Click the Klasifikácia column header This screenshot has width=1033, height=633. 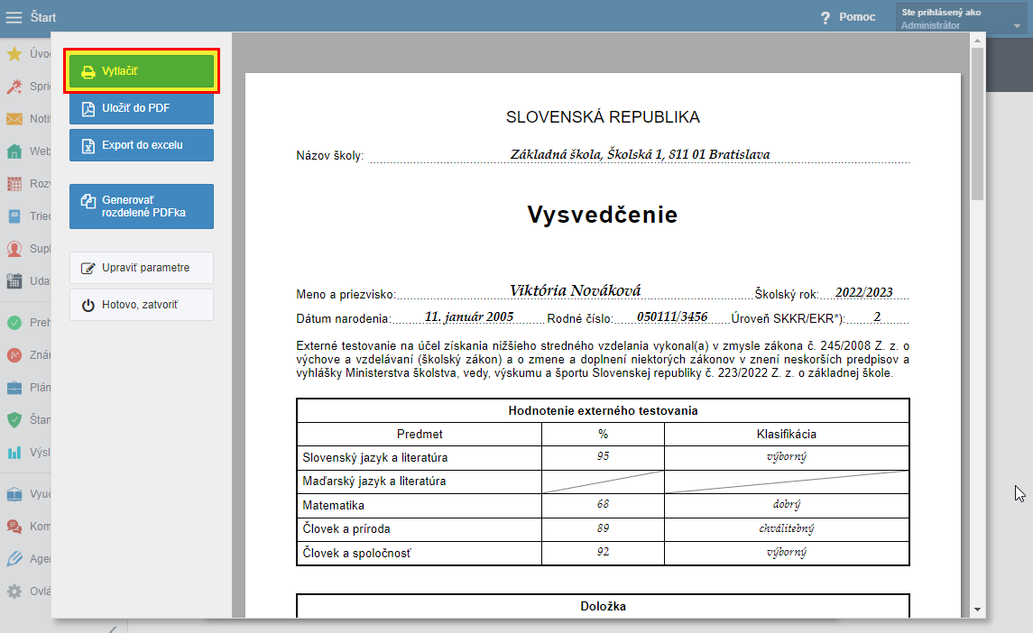[787, 434]
